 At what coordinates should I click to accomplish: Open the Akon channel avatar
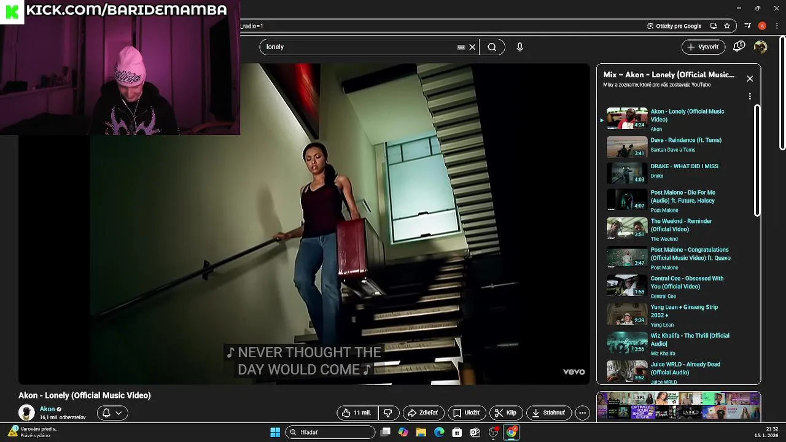click(26, 413)
